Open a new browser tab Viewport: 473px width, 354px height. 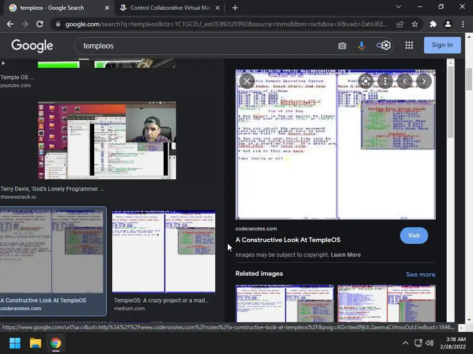[x=235, y=8]
